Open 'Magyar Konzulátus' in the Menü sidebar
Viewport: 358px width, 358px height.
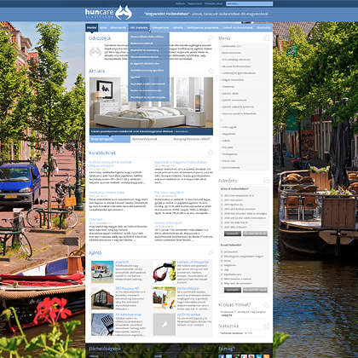[233, 80]
